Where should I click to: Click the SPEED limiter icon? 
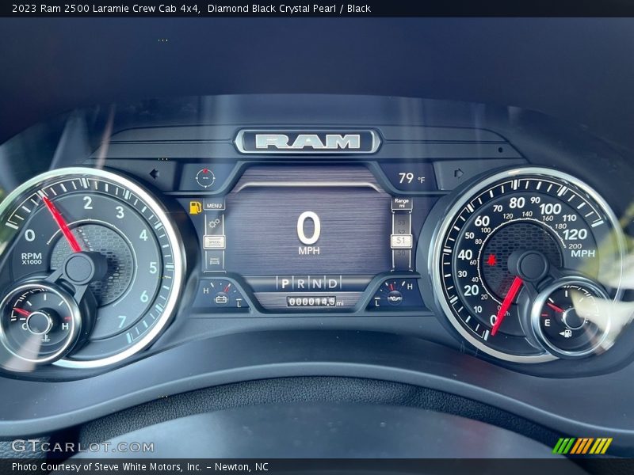click(x=215, y=241)
